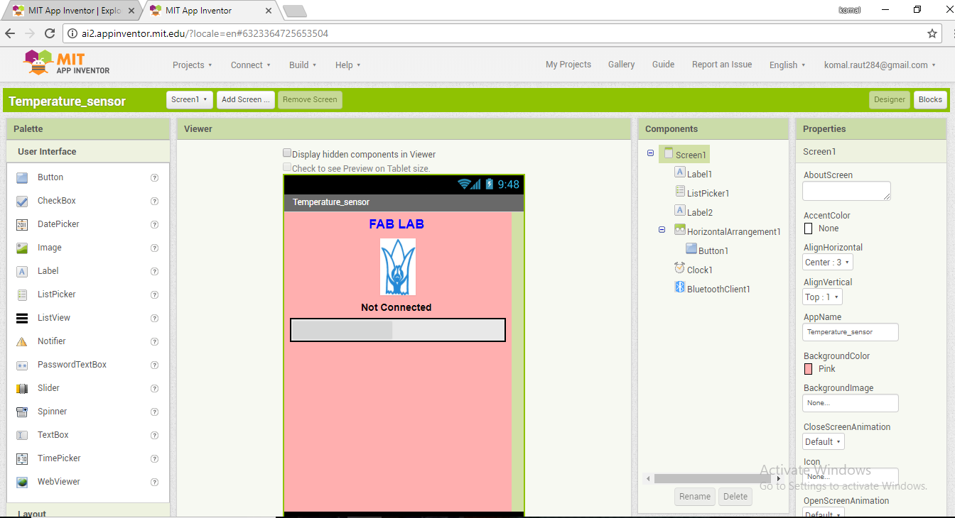Open CloseScreenAnimation Default dropdown

824,441
